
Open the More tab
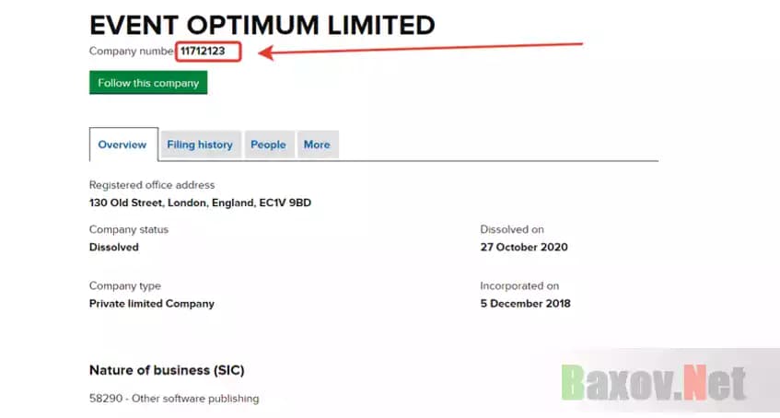coord(317,145)
